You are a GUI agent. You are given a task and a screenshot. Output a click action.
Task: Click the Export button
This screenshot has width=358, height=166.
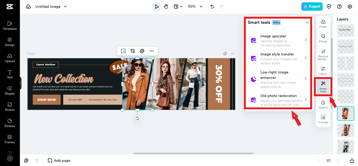(312, 6)
